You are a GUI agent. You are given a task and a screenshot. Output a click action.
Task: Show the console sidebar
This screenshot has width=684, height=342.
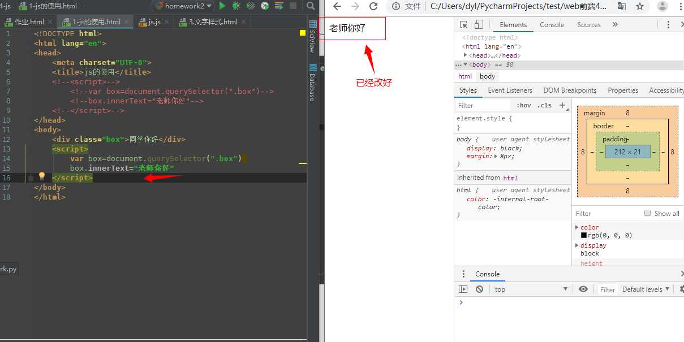pyautogui.click(x=463, y=289)
